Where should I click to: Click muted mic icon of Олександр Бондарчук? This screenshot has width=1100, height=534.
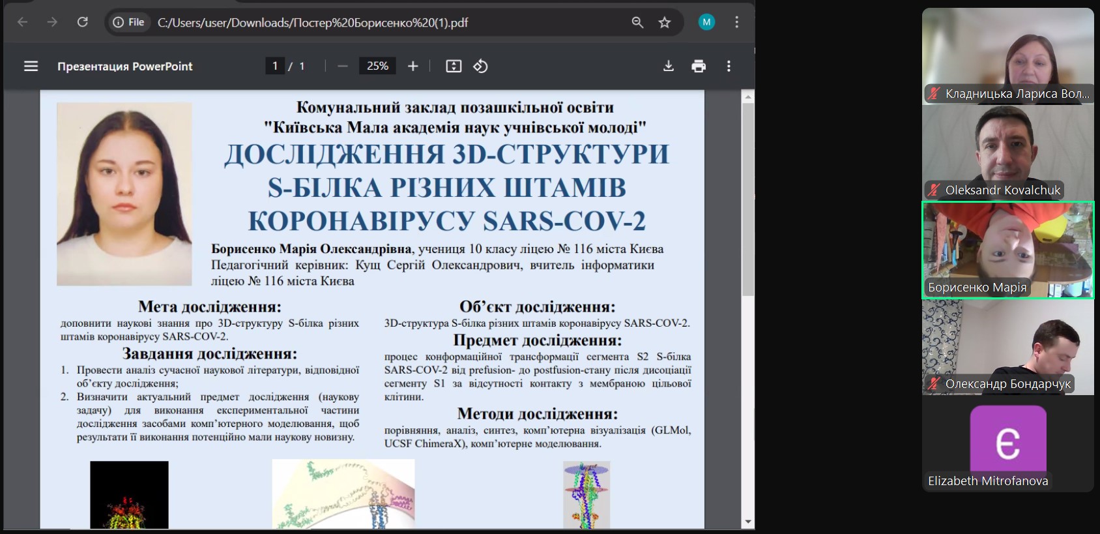click(934, 383)
